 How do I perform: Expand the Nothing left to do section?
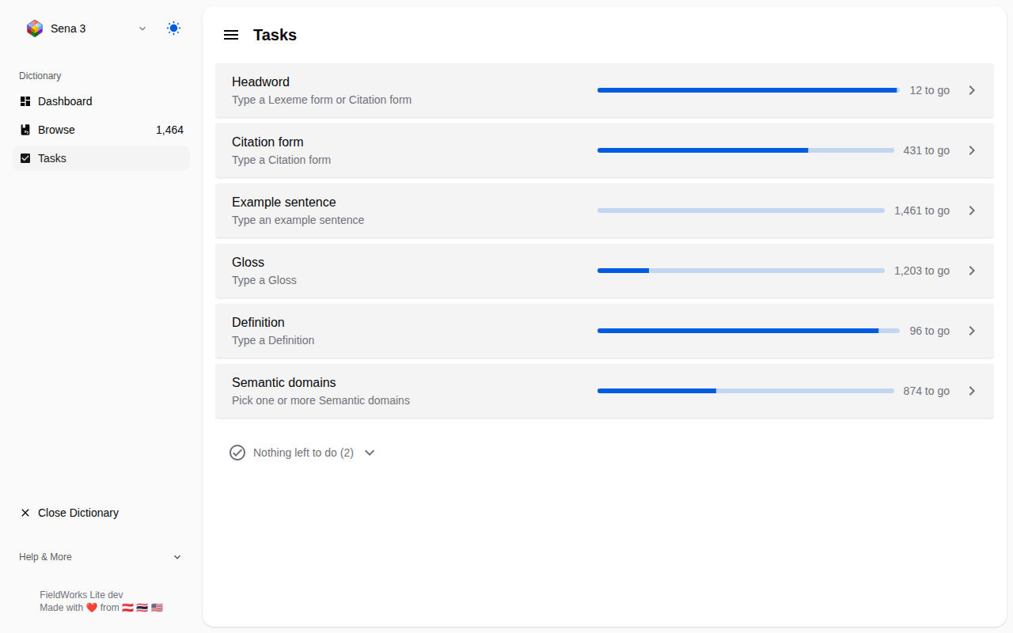tap(302, 453)
